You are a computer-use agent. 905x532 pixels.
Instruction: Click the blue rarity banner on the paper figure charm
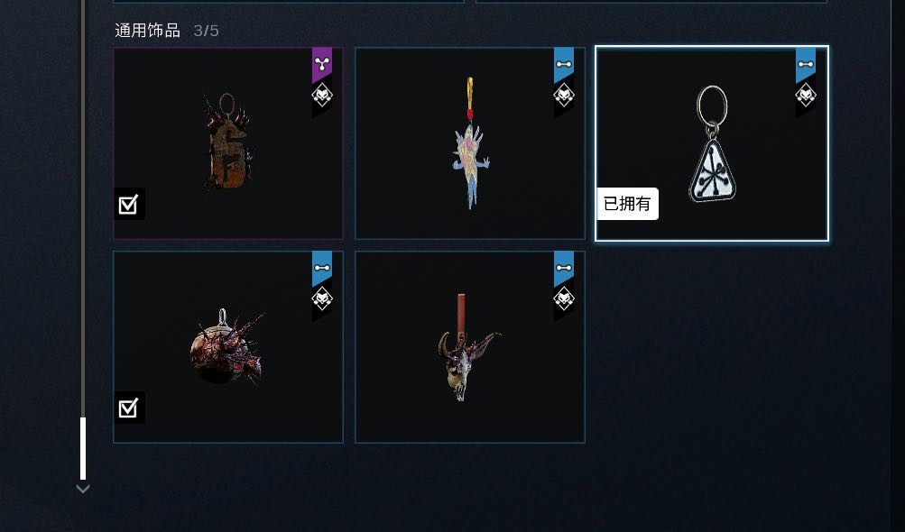click(x=564, y=64)
